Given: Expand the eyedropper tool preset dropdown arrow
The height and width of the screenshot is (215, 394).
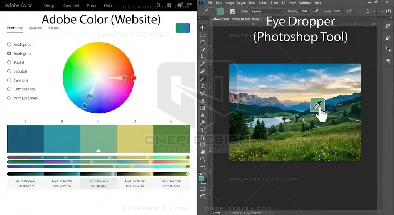Looking at the screenshot, I should tap(212, 12).
